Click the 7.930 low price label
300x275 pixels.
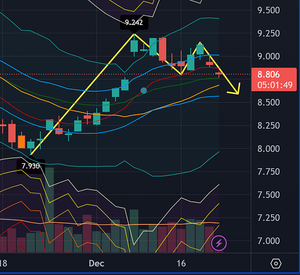pyautogui.click(x=31, y=166)
